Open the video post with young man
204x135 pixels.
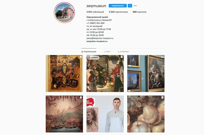(x=105, y=114)
